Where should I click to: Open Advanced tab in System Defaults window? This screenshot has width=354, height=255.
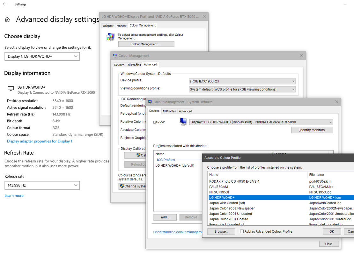click(x=185, y=111)
